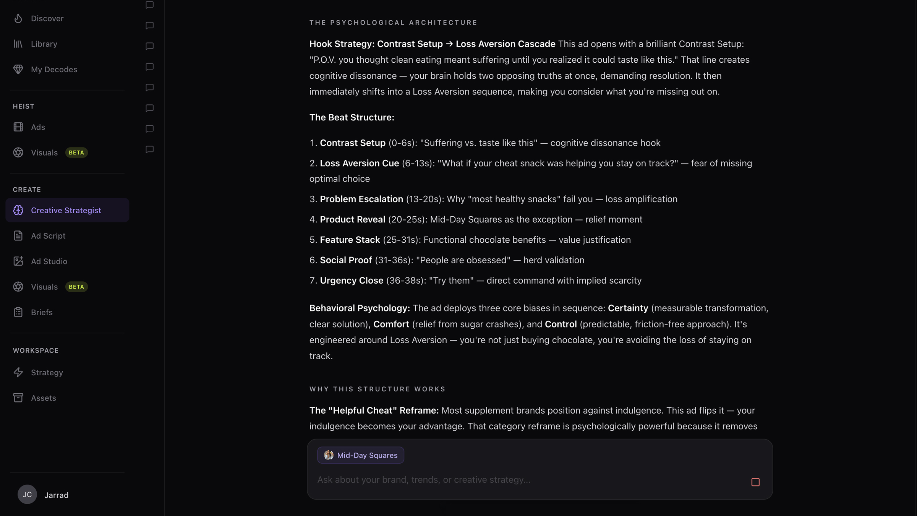The height and width of the screenshot is (516, 917).
Task: Open the workspace Strategy page
Action: [x=47, y=372]
